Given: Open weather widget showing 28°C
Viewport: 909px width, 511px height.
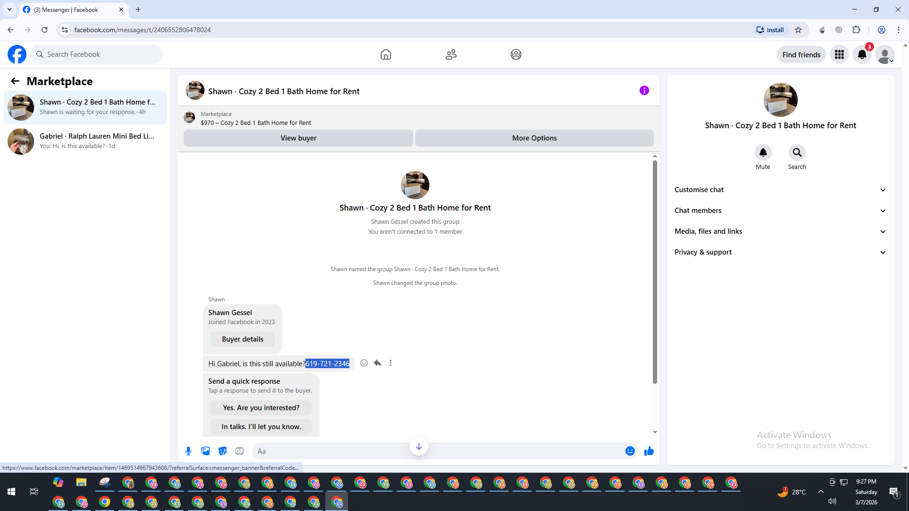Looking at the screenshot, I should (x=792, y=492).
